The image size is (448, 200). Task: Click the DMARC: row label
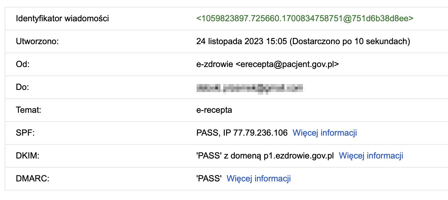[x=33, y=178]
